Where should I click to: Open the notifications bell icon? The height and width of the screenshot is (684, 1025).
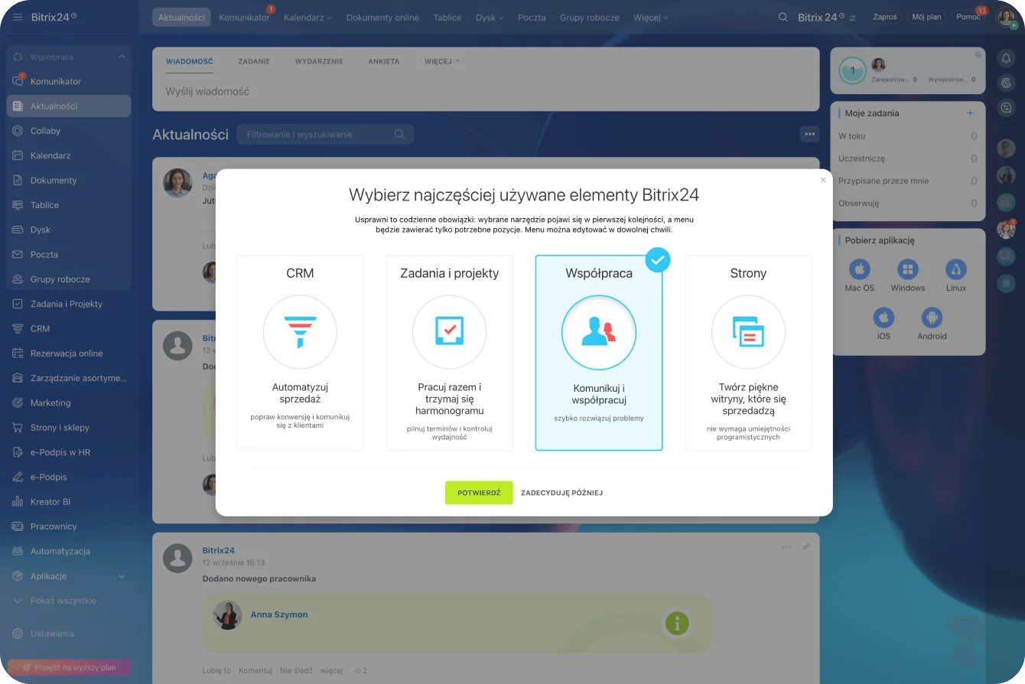click(1006, 58)
